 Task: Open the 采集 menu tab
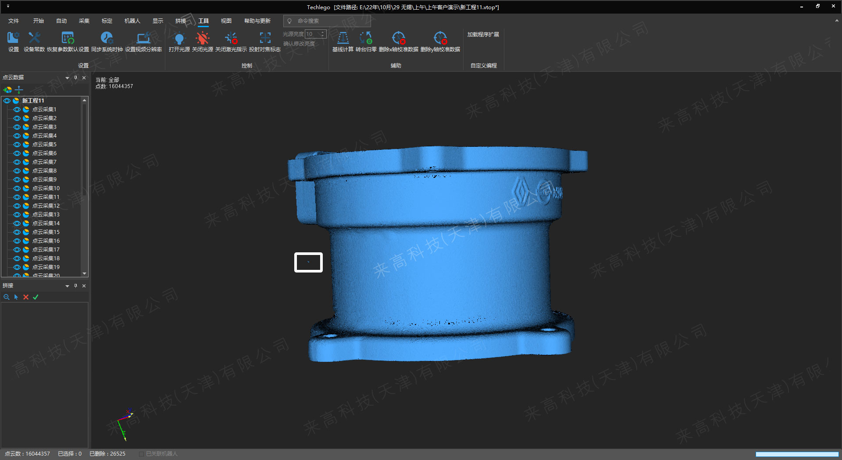click(84, 21)
